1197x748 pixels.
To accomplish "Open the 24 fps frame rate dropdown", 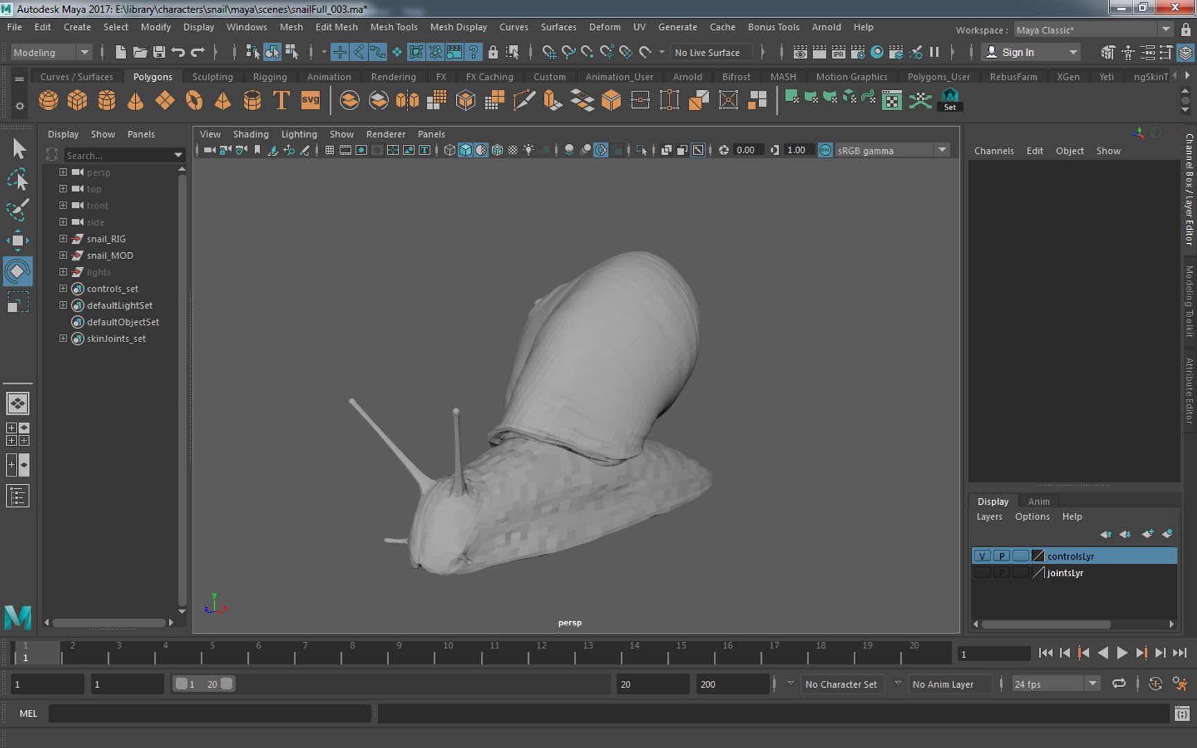I will (x=1056, y=684).
